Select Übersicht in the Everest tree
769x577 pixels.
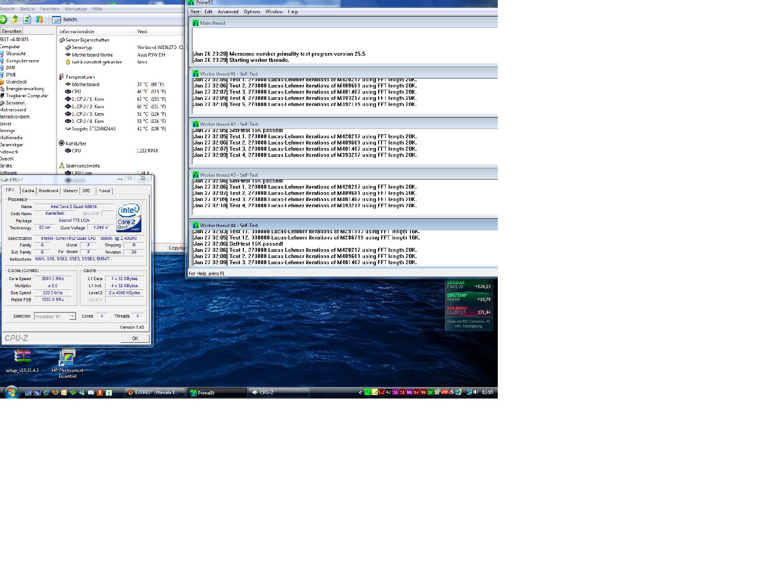pos(16,53)
